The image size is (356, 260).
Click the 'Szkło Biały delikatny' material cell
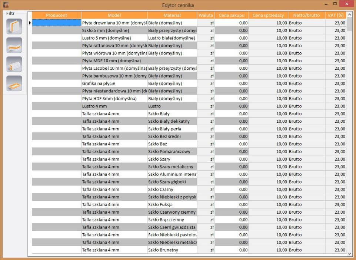tap(172, 121)
